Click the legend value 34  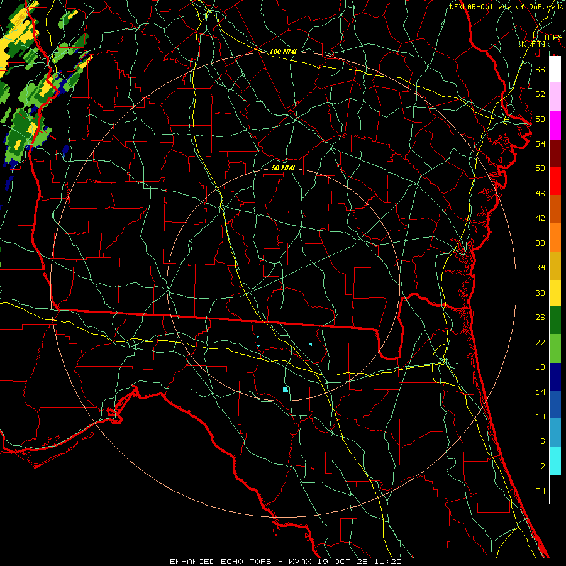[x=540, y=268]
